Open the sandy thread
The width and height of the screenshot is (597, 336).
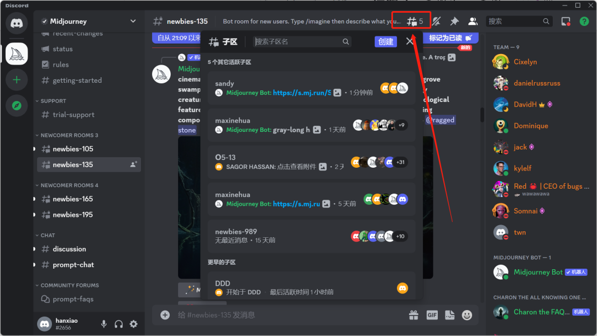(x=311, y=88)
